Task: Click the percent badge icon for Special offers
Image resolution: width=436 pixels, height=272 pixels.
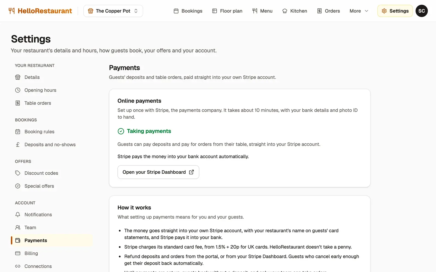Action: tap(18, 186)
